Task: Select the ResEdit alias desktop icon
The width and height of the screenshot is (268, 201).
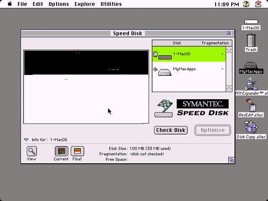Action: 251,106
